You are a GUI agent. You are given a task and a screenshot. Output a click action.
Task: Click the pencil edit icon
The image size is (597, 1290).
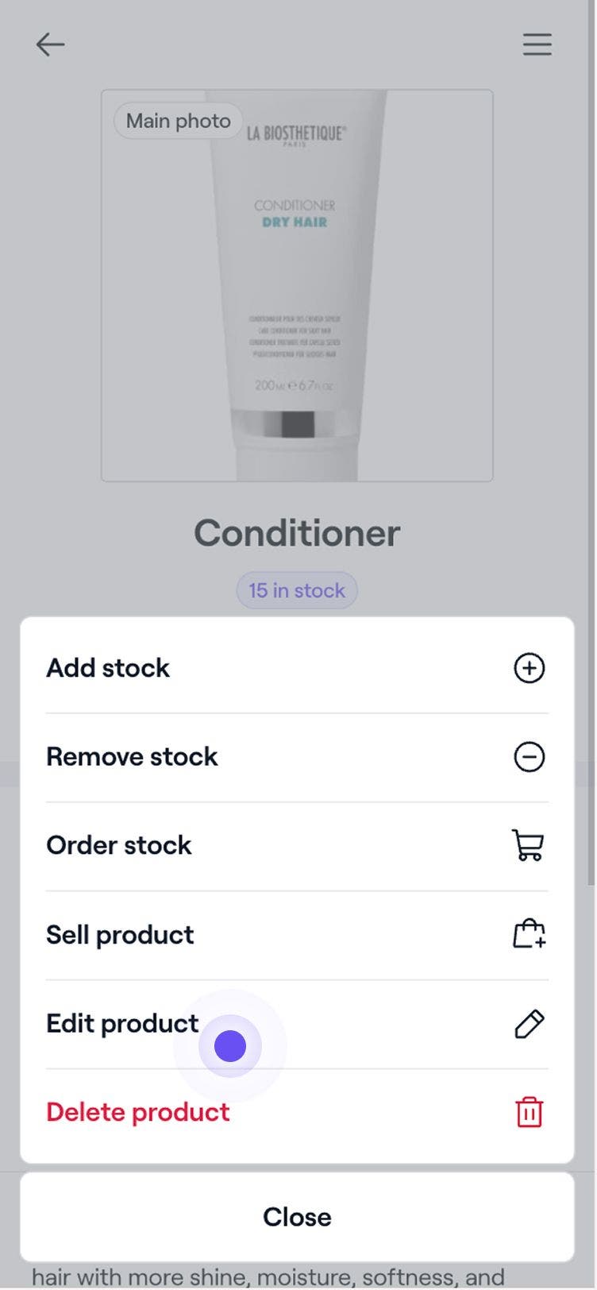coord(529,1024)
